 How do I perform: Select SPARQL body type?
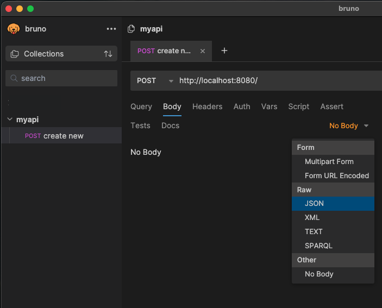333,246
